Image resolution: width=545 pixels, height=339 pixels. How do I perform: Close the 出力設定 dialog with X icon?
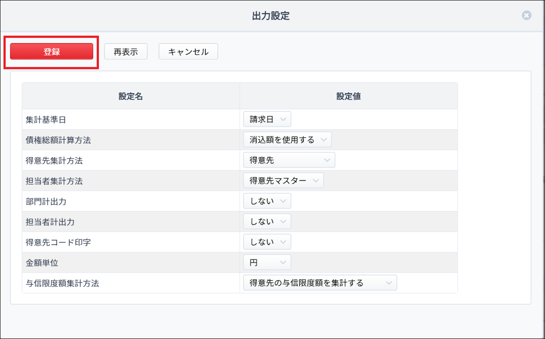[527, 15]
